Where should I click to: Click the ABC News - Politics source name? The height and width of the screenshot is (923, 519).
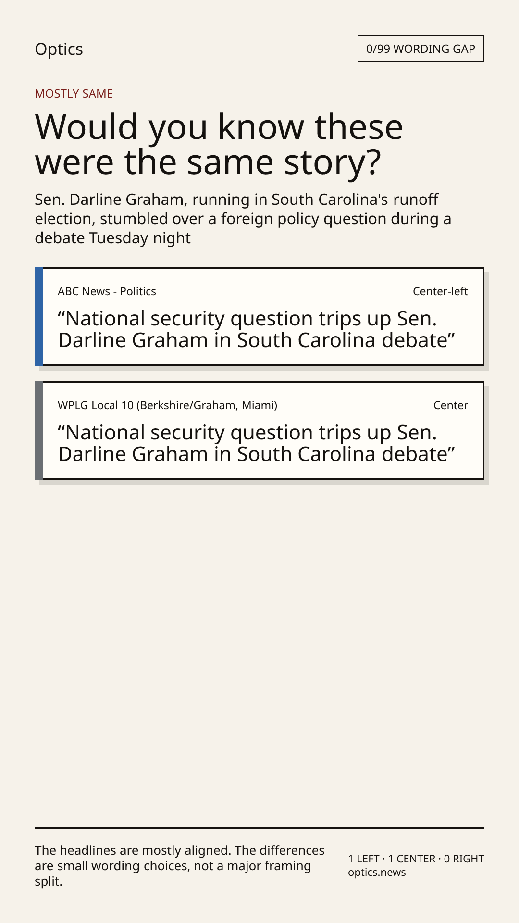[x=107, y=291]
